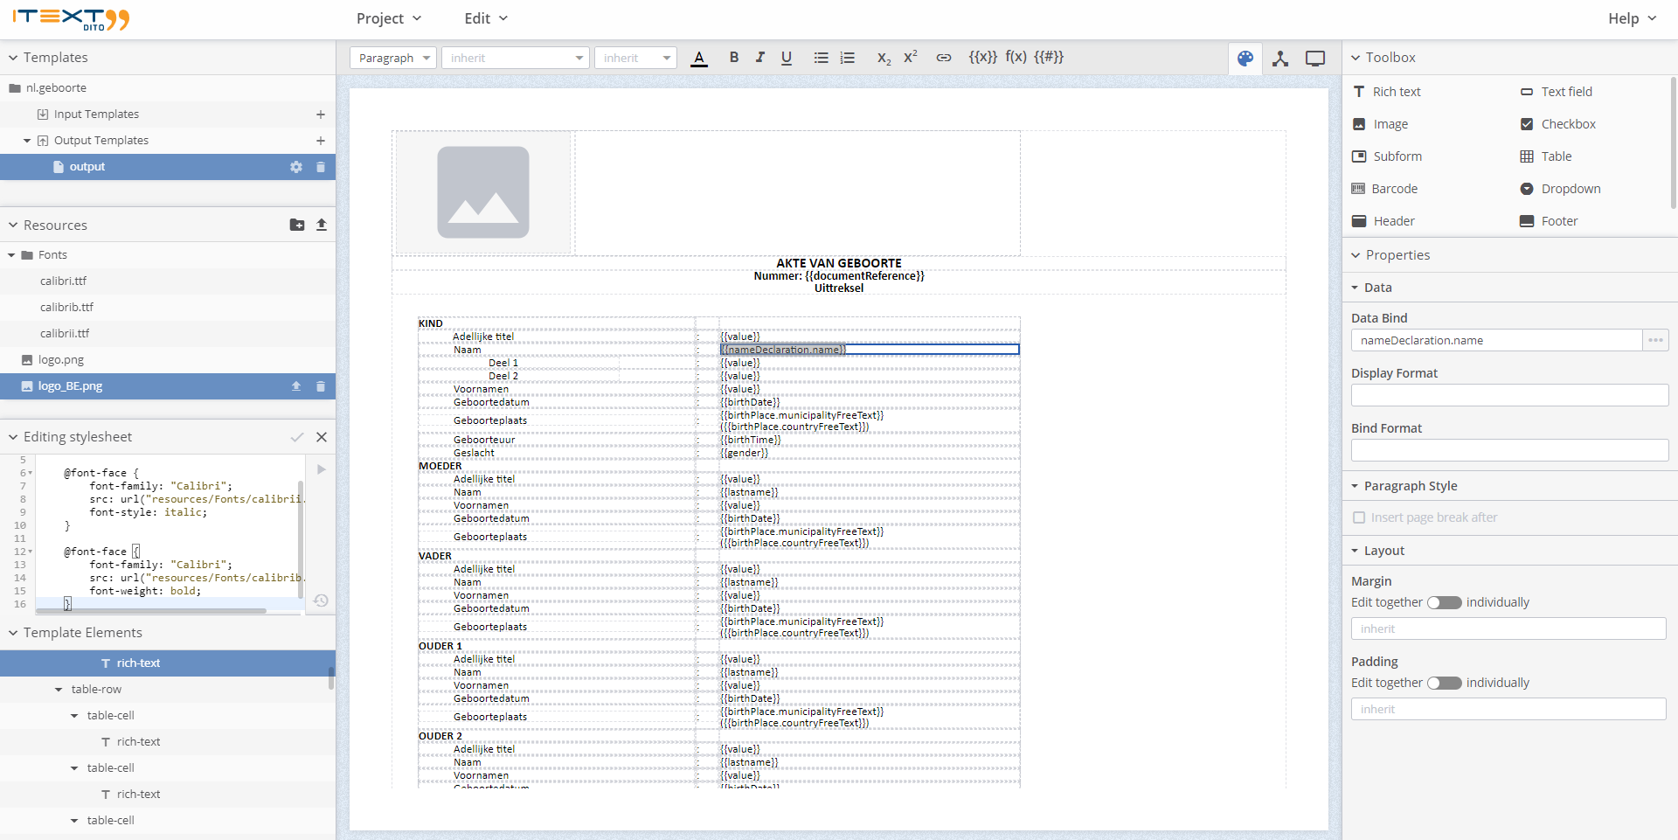Collapse the Fonts folder in Resources
The image size is (1678, 840).
pyautogui.click(x=12, y=254)
